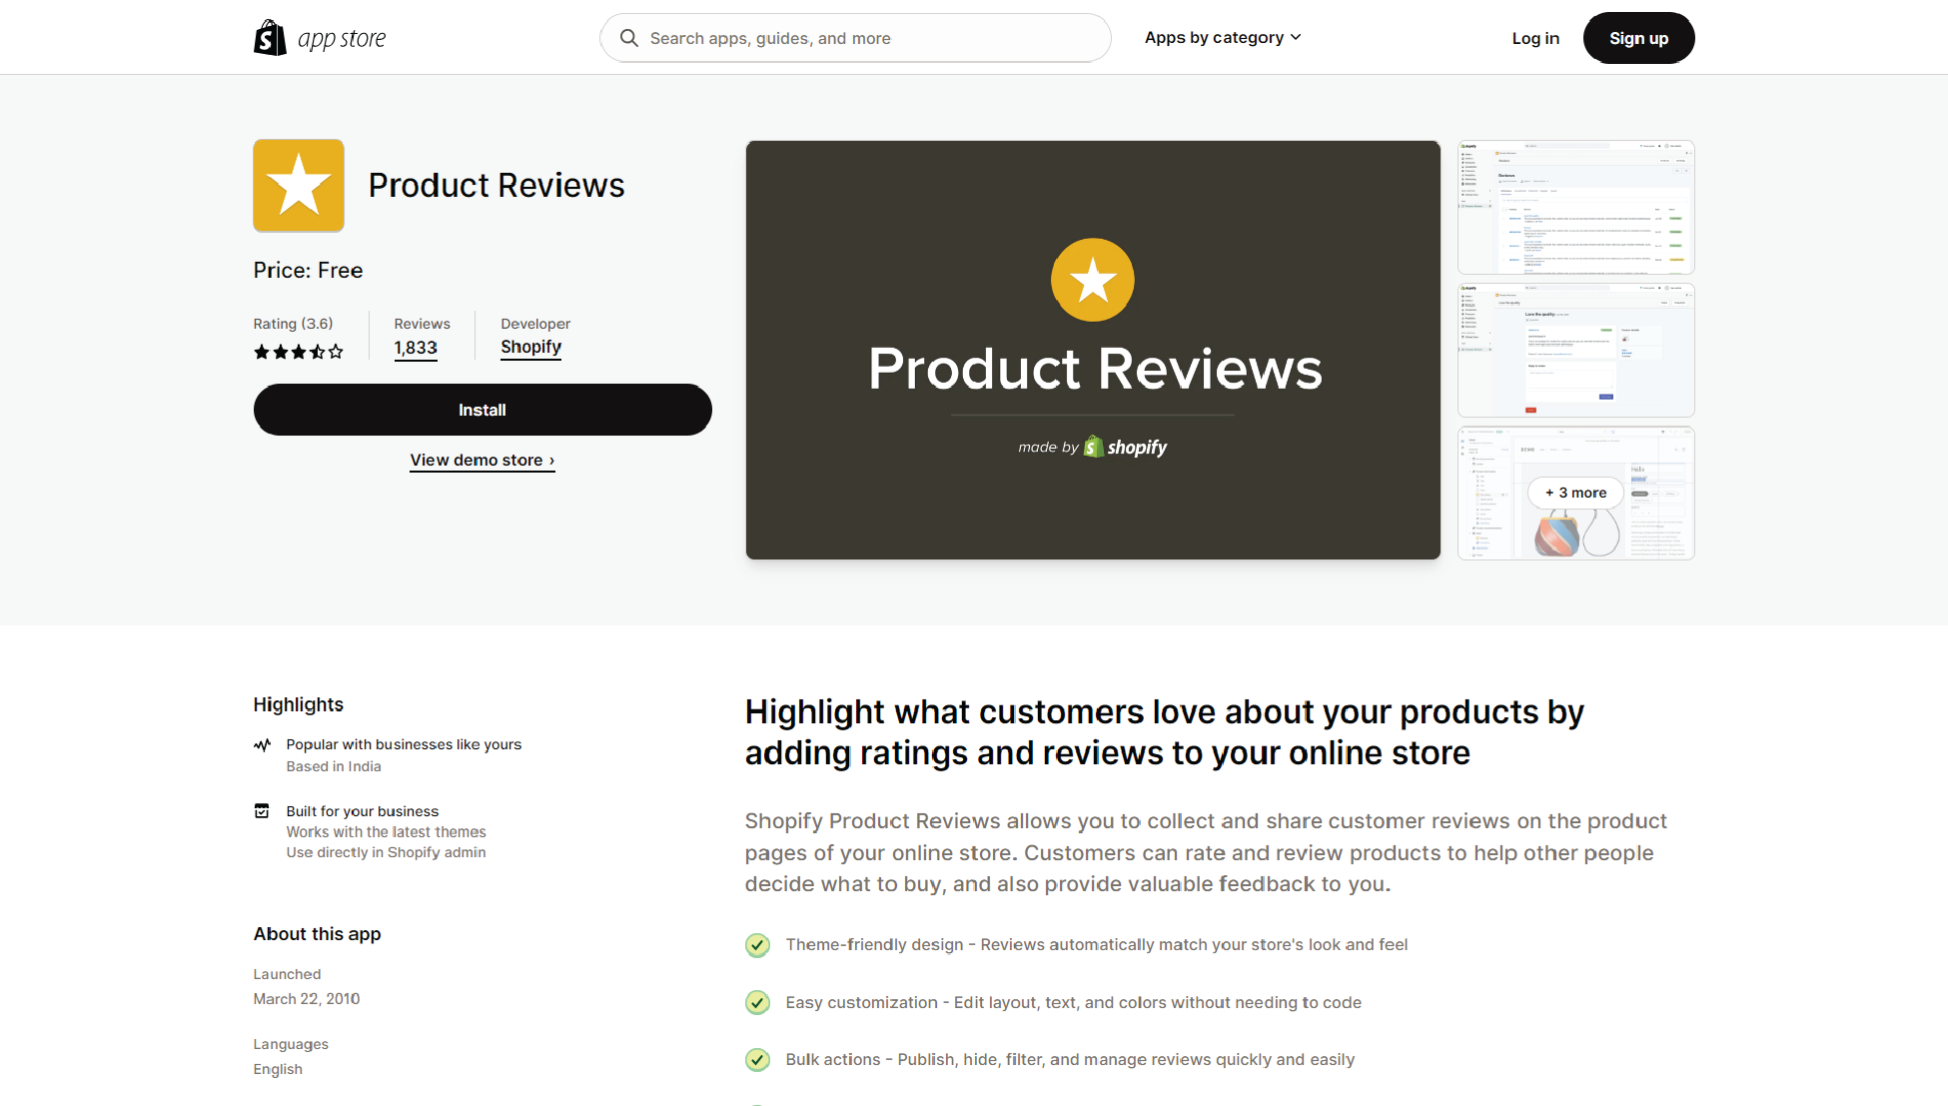Click the + 3 more screenshots button
The width and height of the screenshot is (1948, 1106).
point(1575,493)
